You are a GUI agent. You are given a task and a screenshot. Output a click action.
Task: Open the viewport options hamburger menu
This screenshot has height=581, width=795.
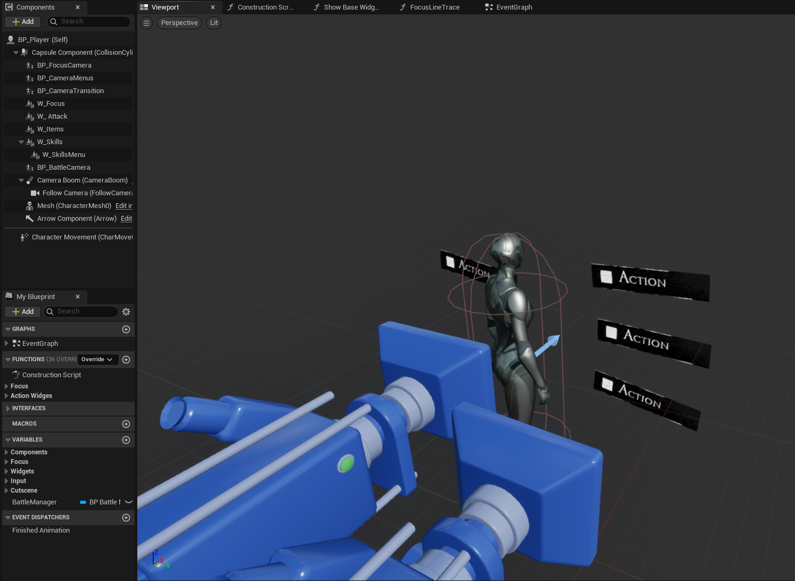point(147,23)
